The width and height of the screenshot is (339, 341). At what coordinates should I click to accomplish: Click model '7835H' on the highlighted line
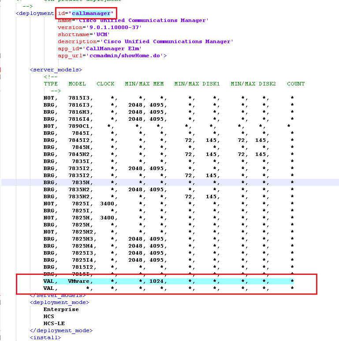pos(81,182)
